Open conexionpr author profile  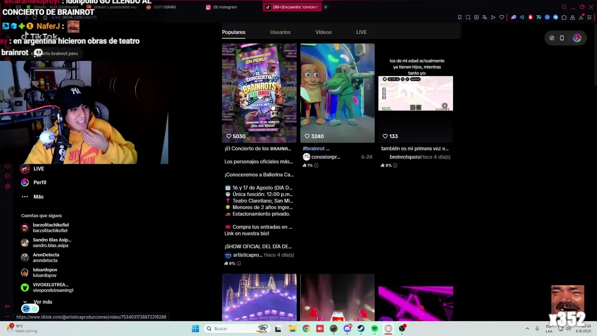pos(321,157)
